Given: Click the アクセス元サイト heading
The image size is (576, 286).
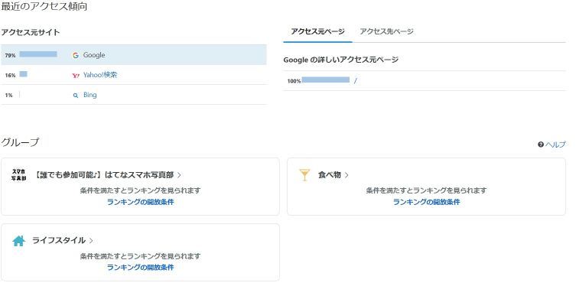Looking at the screenshot, I should [31, 32].
